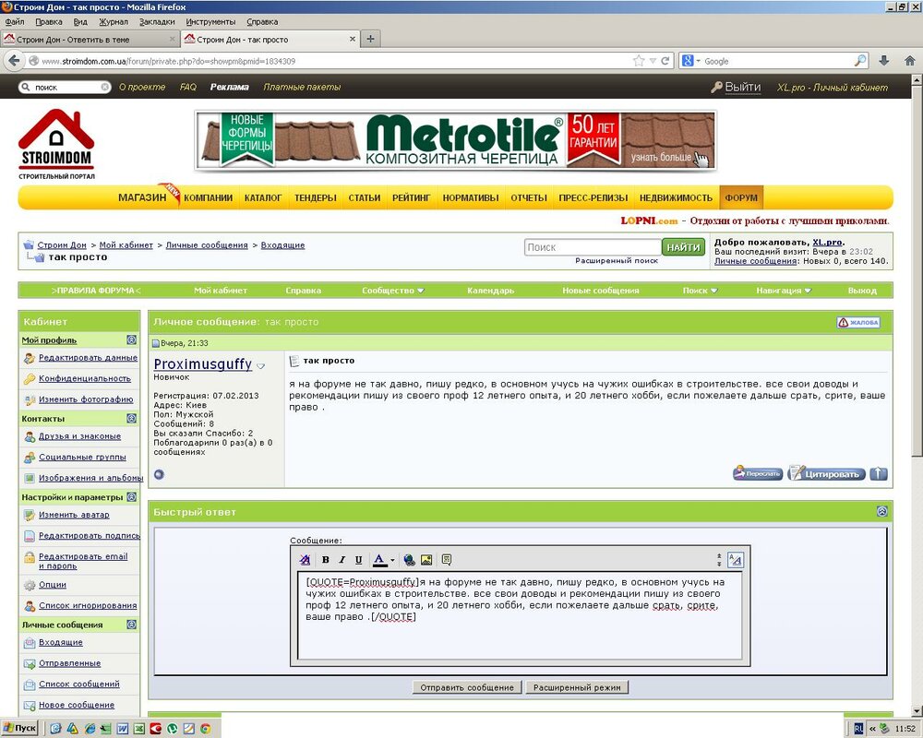Open the Магазин tab in the yellow menu
The width and height of the screenshot is (923, 738).
pyautogui.click(x=142, y=197)
